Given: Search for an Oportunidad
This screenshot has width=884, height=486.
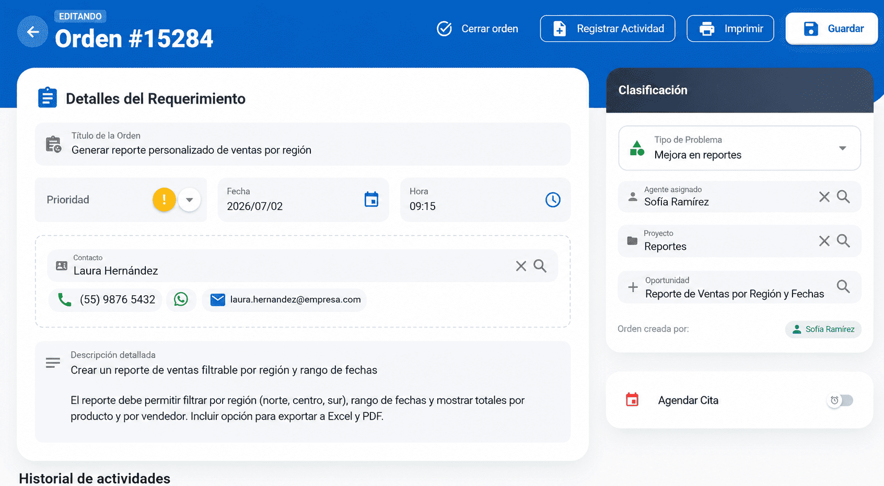Looking at the screenshot, I should (x=843, y=286).
